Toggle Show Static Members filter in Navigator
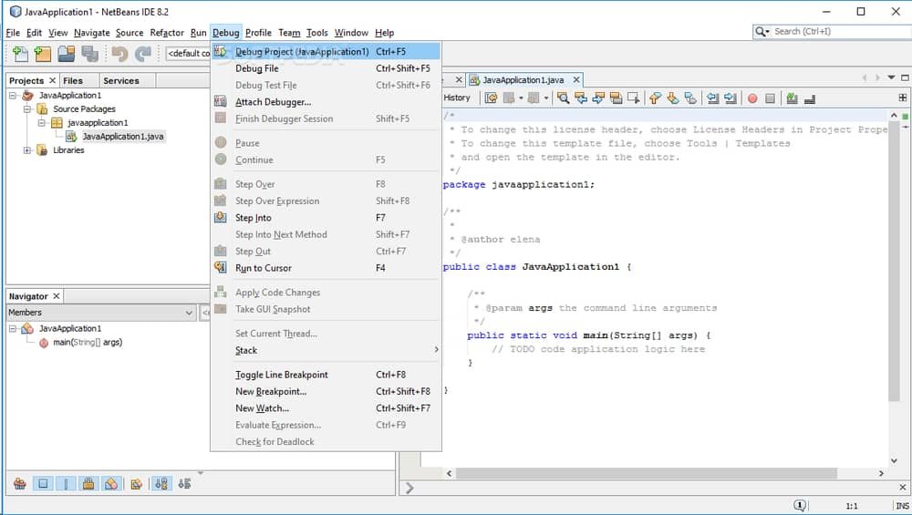Image resolution: width=912 pixels, height=515 pixels. pos(67,484)
